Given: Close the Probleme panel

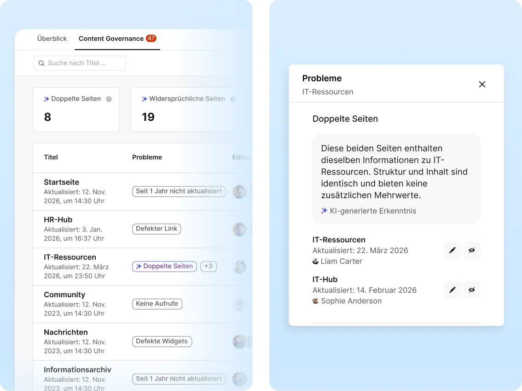Looking at the screenshot, I should click(482, 84).
